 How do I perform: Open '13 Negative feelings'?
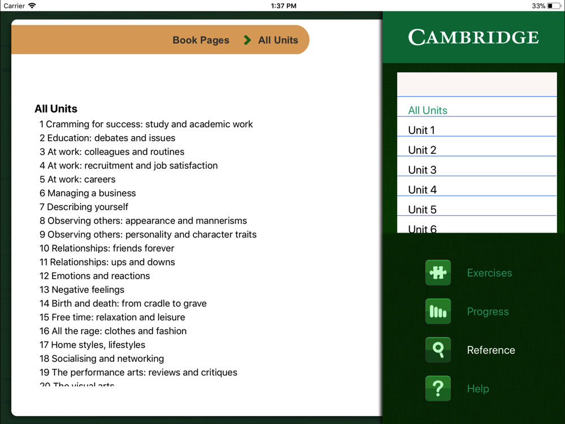[82, 289]
